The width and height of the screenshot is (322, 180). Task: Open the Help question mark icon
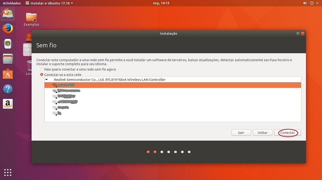tap(8, 89)
